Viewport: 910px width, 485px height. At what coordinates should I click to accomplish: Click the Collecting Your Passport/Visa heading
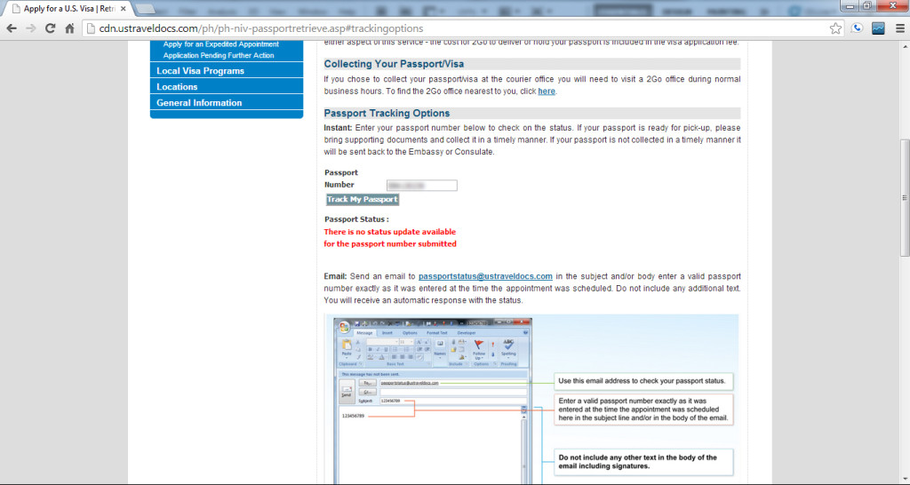point(394,64)
